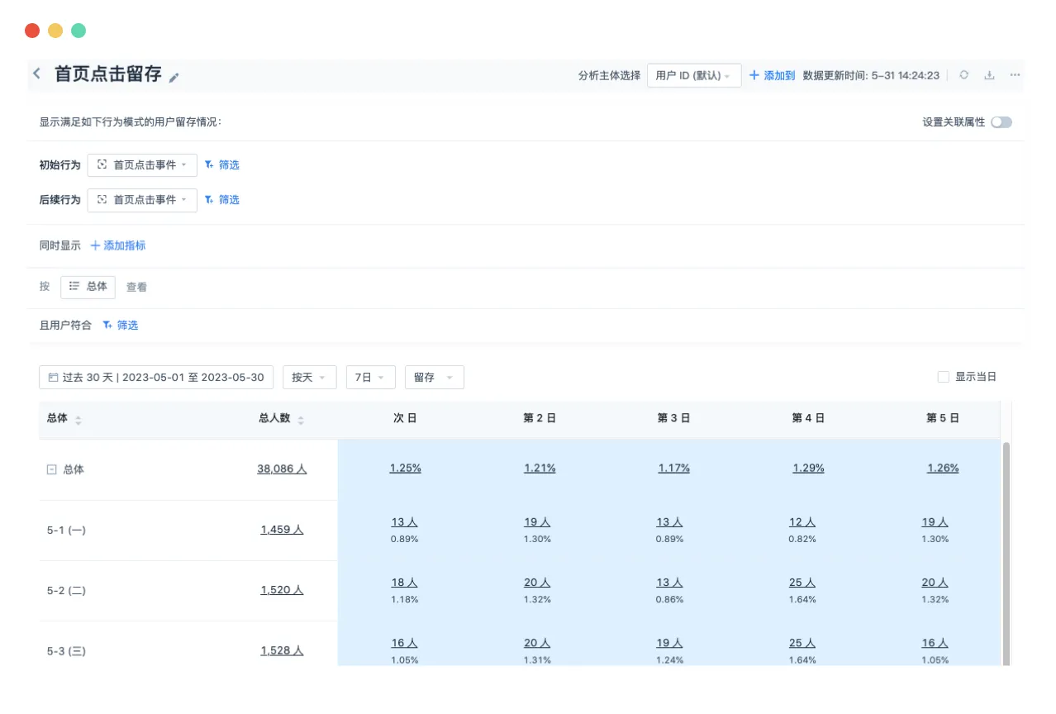Open the 用户 ID (默认) dropdown

(693, 75)
